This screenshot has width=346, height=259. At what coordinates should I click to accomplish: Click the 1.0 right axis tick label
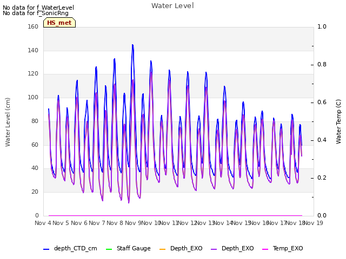tap(322, 26)
